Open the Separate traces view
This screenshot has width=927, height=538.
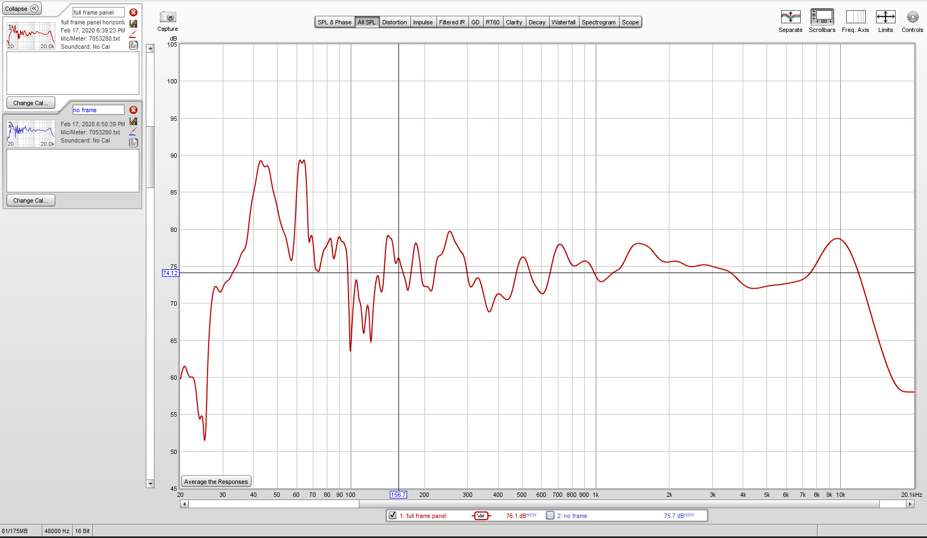[x=790, y=17]
